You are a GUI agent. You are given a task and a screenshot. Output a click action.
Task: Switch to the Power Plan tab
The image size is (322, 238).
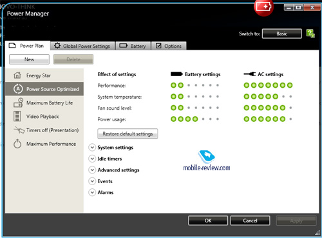(28, 46)
